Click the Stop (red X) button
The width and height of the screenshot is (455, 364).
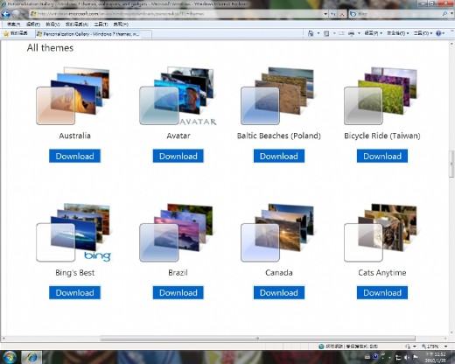pyautogui.click(x=342, y=14)
